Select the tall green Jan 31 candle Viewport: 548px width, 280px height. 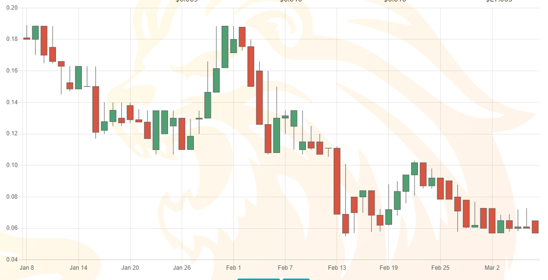point(225,47)
